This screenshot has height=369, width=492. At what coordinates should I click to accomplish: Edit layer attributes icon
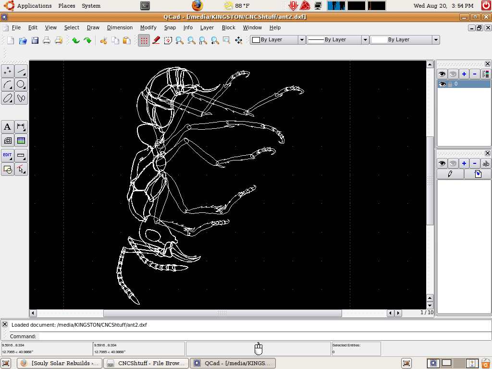point(485,74)
